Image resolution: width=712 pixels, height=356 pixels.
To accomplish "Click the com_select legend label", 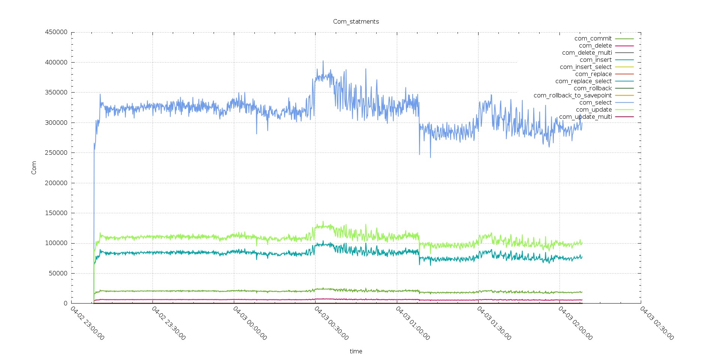I will click(x=595, y=103).
